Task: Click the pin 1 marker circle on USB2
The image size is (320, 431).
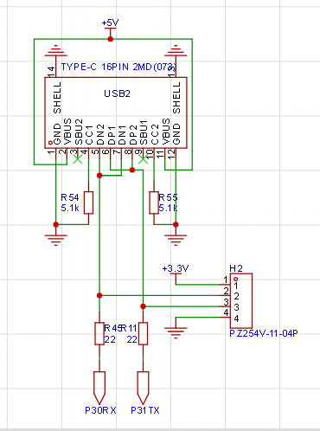Action: 50,143
